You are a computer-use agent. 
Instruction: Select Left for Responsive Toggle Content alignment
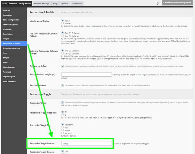tap(62, 151)
